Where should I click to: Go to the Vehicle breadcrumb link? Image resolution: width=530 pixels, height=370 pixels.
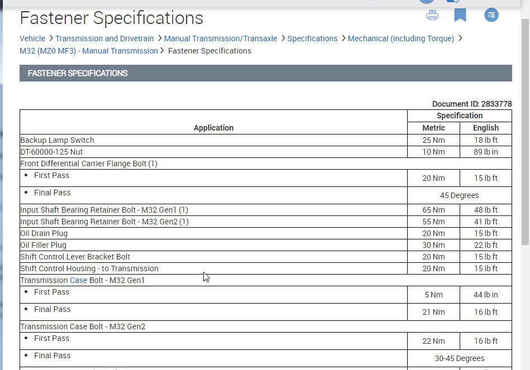(x=32, y=39)
